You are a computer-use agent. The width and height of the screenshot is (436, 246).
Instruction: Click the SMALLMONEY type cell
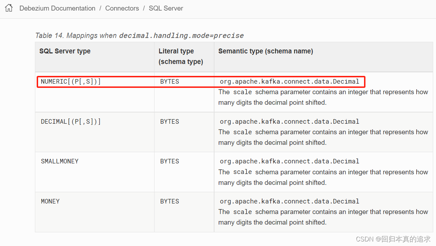pos(60,161)
